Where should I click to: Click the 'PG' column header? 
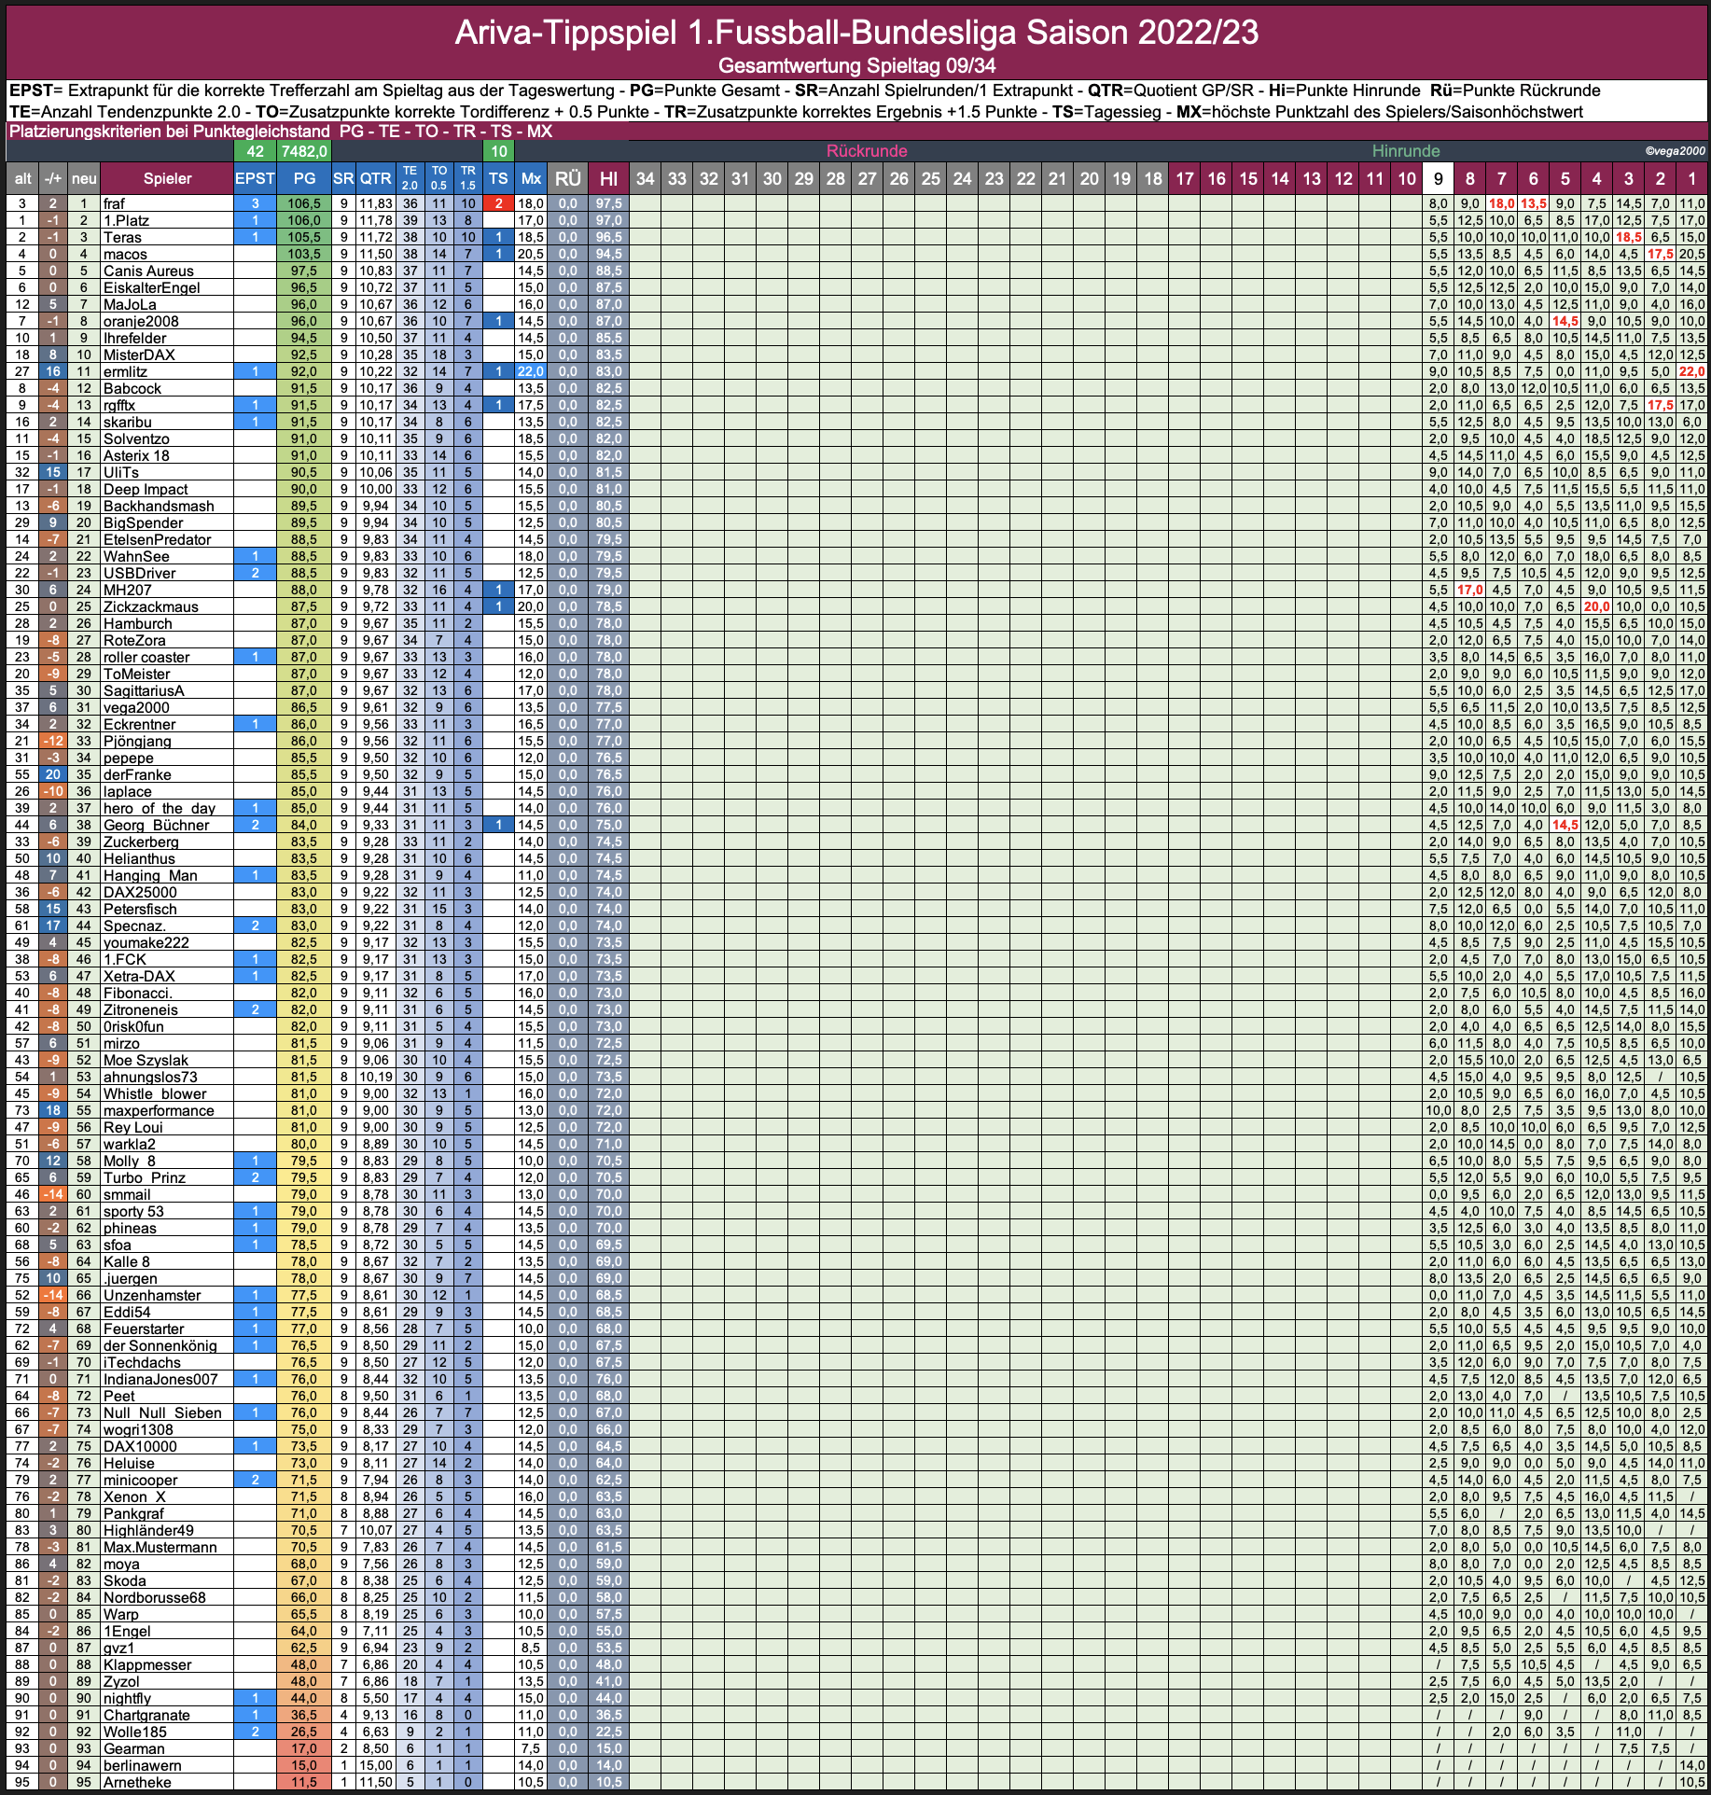[304, 178]
